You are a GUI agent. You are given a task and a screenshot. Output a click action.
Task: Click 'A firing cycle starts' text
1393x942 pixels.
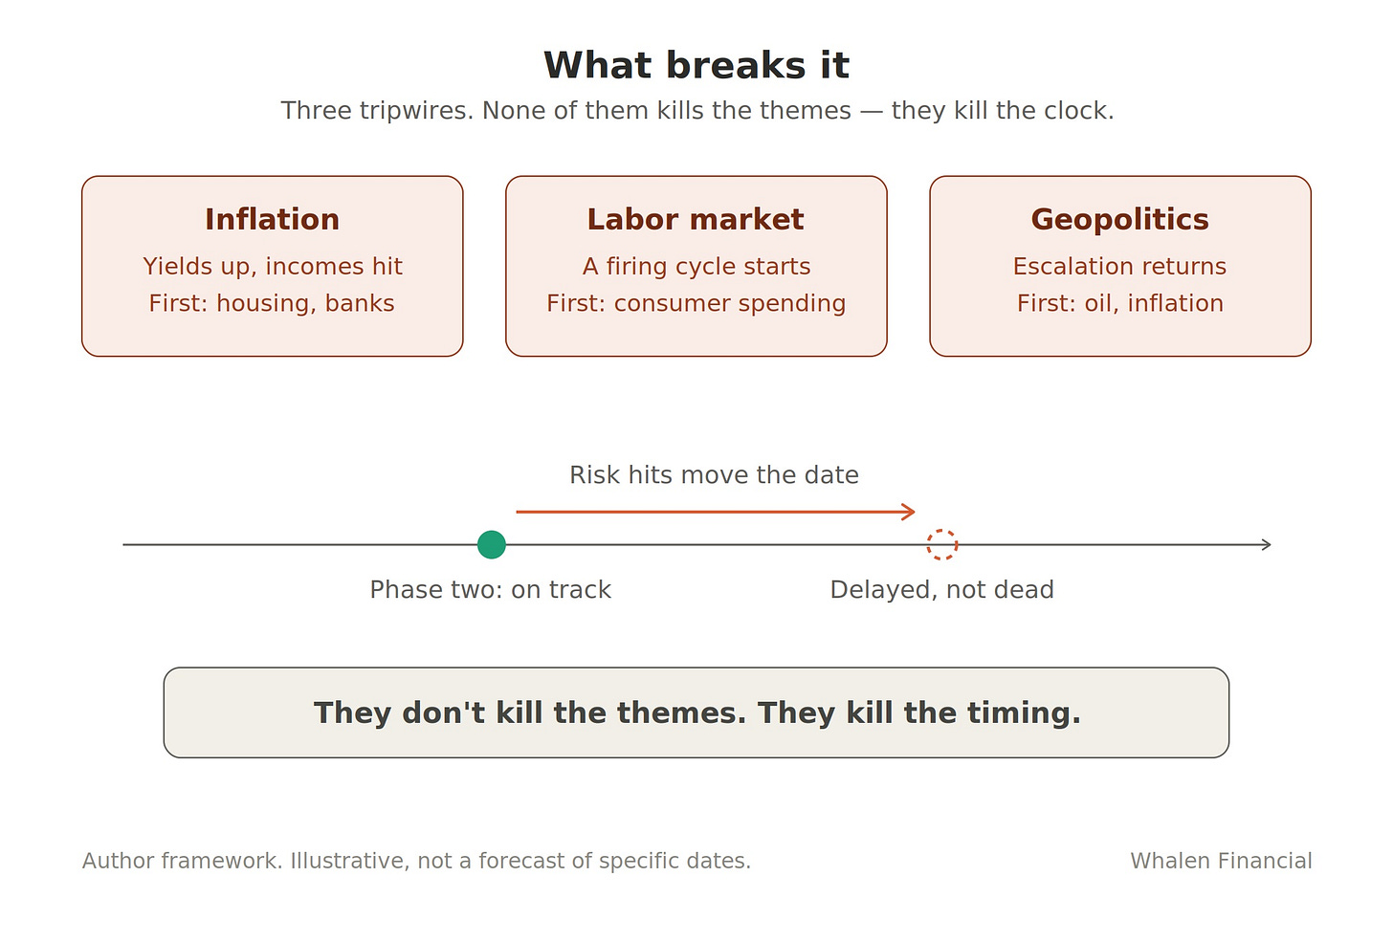coord(696,266)
